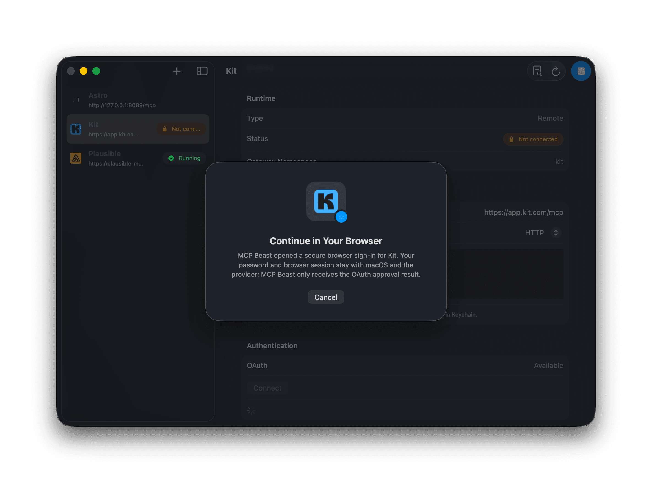Screen dimensions: 652x483
Task: Click the https://app.kit.com/mcp URL field
Action: (523, 212)
